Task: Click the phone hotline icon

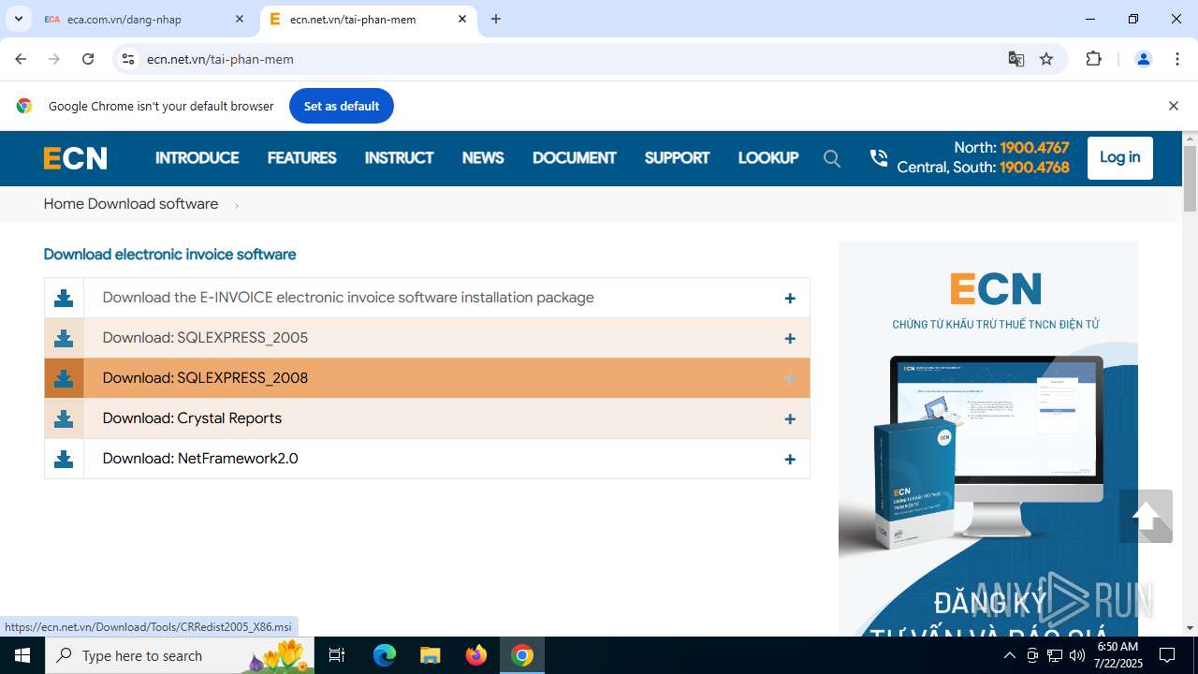Action: [x=878, y=157]
